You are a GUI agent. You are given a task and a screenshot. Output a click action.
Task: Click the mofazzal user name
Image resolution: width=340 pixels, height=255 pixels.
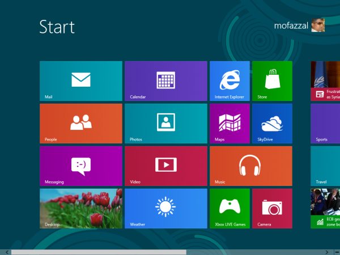pyautogui.click(x=291, y=25)
